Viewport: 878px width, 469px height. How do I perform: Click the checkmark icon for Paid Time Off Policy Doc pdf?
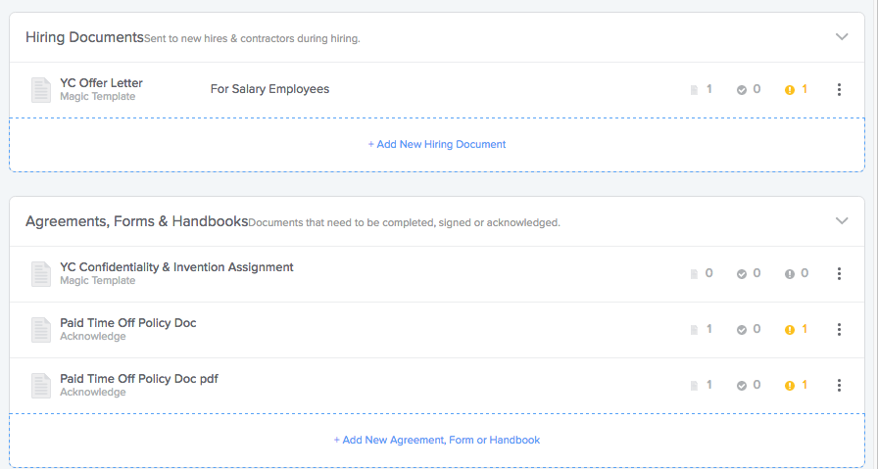(742, 385)
